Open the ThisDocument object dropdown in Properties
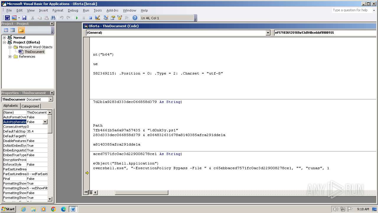378x213 pixels. click(51, 99)
